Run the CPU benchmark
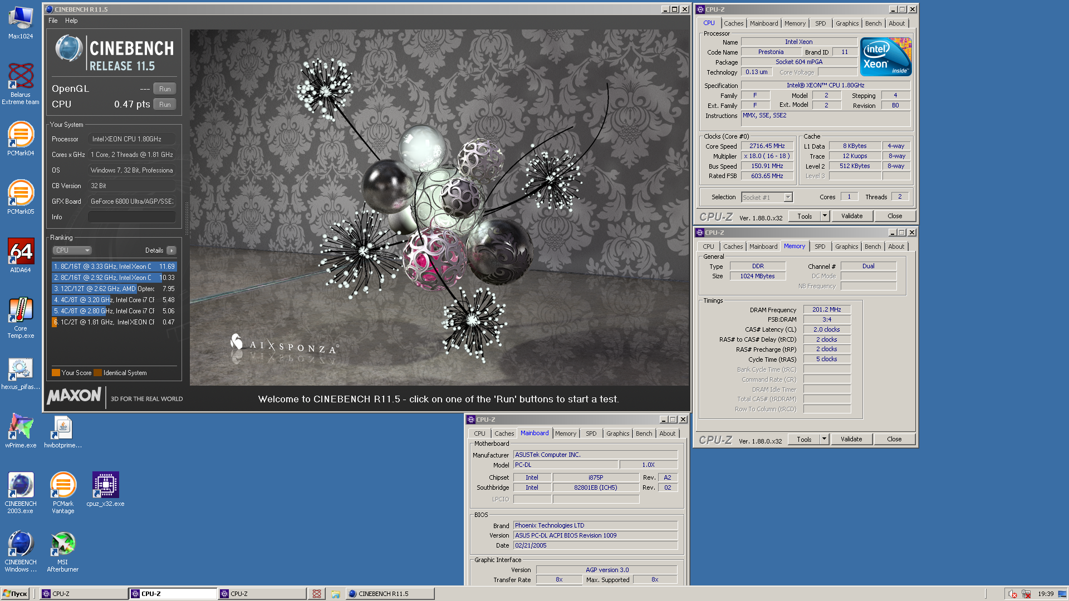This screenshot has width=1069, height=601. 165,105
